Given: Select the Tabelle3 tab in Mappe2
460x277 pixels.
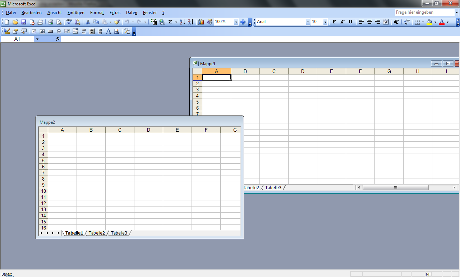Looking at the screenshot, I should (x=119, y=233).
